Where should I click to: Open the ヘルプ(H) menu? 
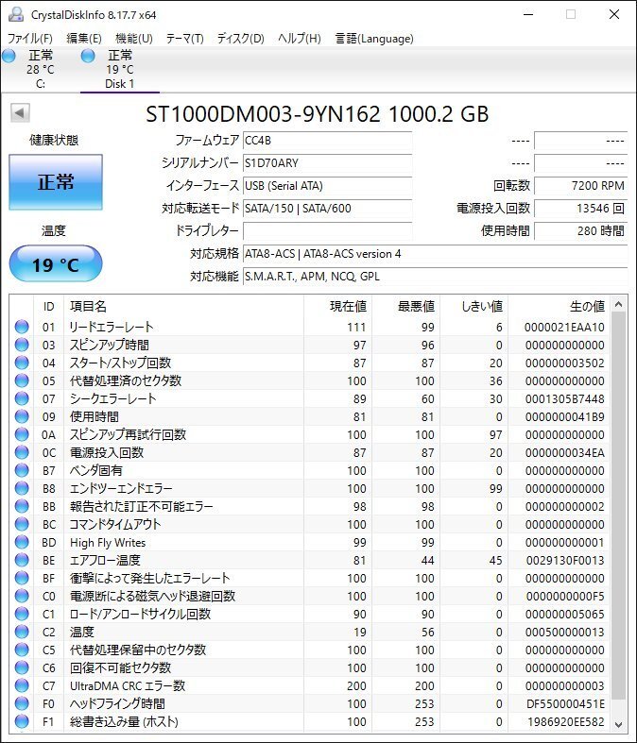(300, 39)
